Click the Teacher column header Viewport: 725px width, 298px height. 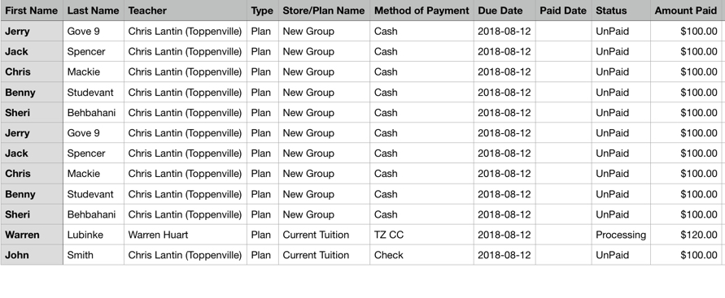coord(186,11)
